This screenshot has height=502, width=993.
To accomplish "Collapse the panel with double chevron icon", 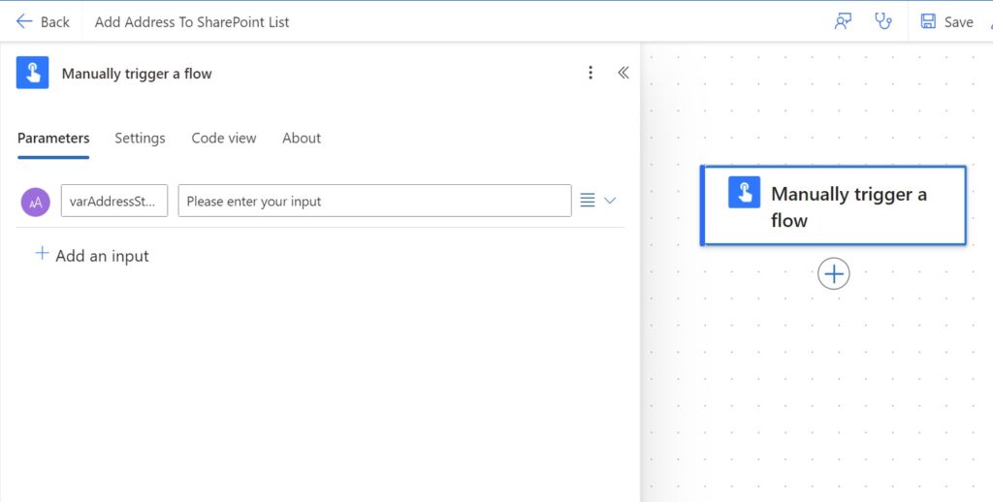I will [624, 73].
